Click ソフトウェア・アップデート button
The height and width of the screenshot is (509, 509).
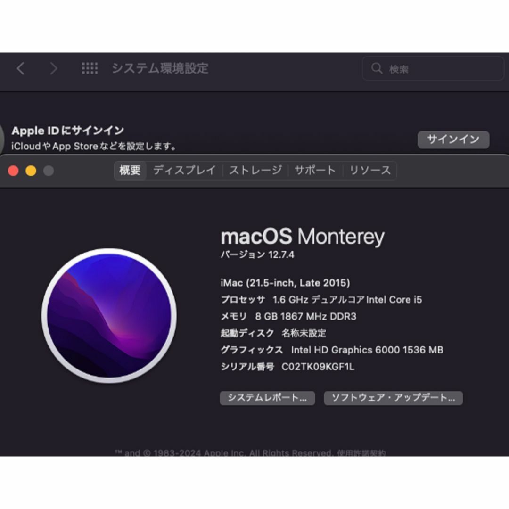click(393, 398)
